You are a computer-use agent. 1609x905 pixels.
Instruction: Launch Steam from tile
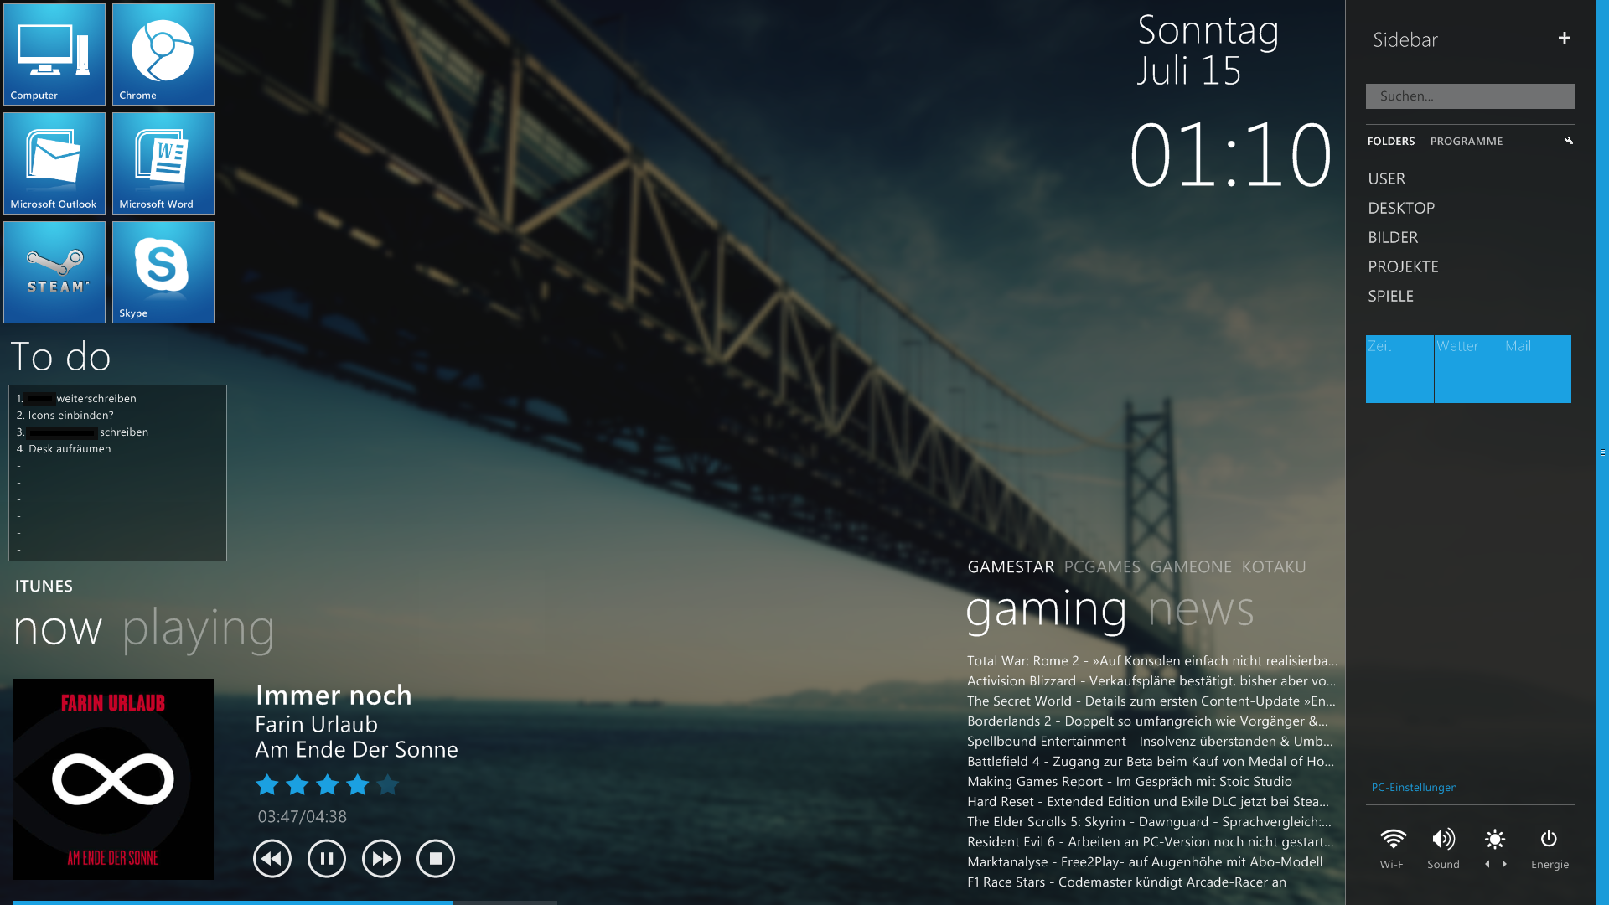(x=54, y=272)
